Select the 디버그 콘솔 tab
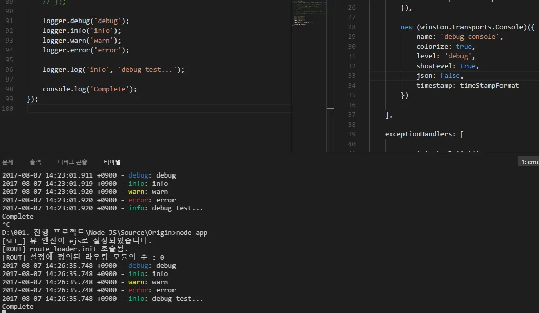Viewport: 539px width, 313px height. [x=72, y=162]
